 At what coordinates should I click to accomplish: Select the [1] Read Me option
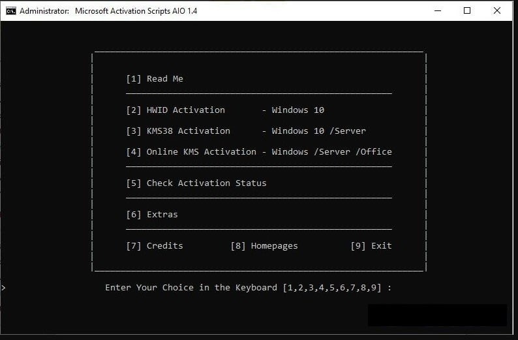[155, 79]
